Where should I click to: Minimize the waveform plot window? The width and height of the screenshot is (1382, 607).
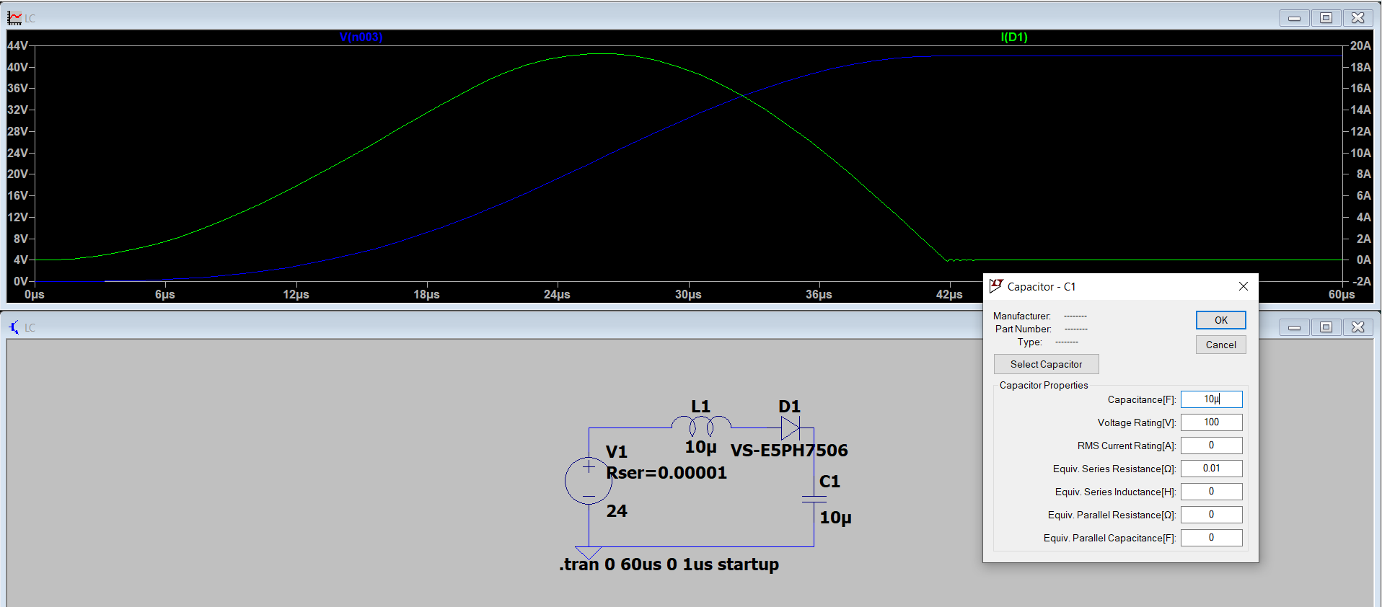point(1294,18)
